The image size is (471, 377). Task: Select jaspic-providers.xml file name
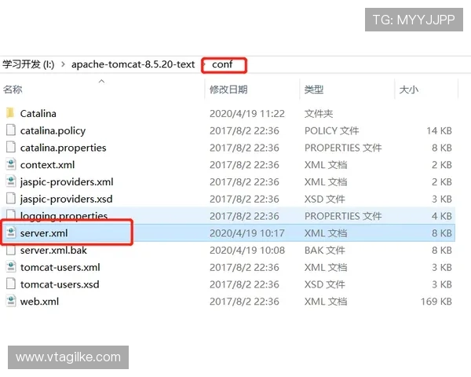pyautogui.click(x=67, y=182)
